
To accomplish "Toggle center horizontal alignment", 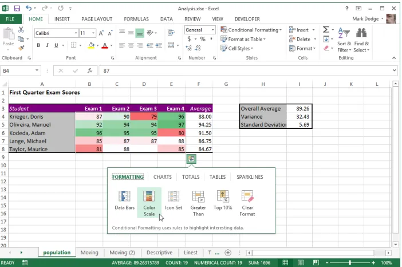I will click(131, 45).
